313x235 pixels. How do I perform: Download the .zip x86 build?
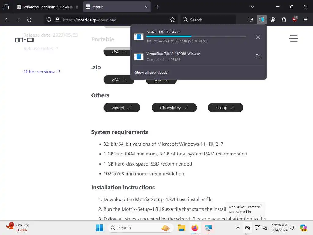[x=161, y=81]
